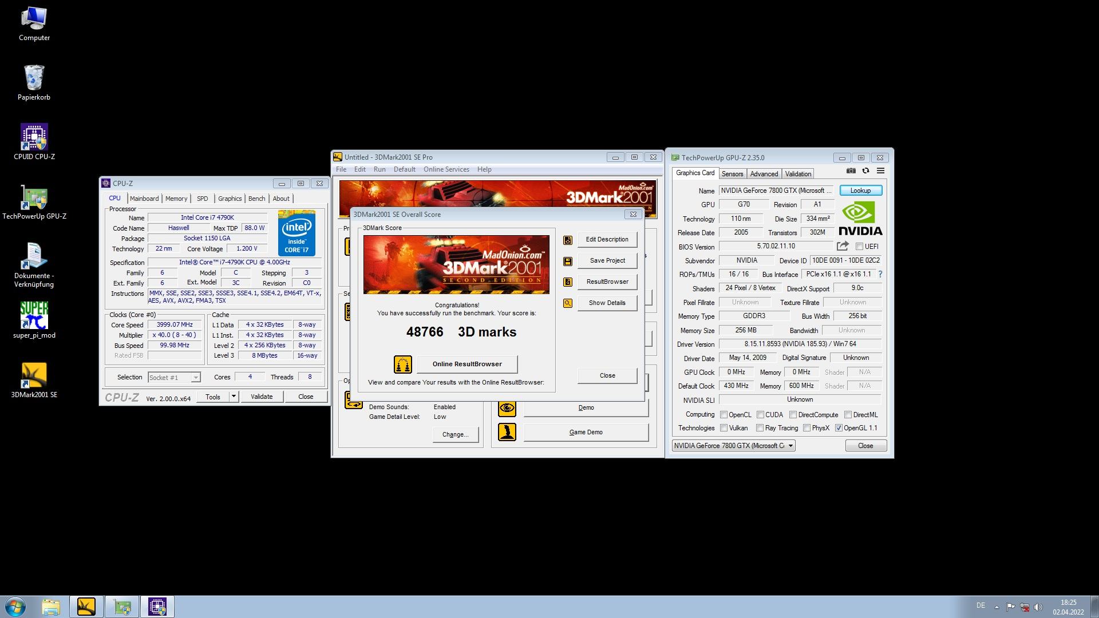Open 3DMark Online Services menu
The width and height of the screenshot is (1099, 618).
pyautogui.click(x=446, y=169)
